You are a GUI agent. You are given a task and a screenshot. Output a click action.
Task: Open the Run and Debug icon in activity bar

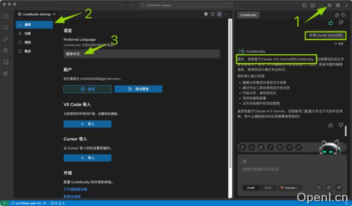click(6, 51)
